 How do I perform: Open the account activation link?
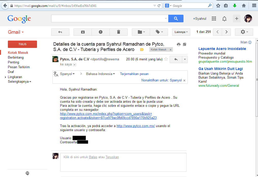108,116
